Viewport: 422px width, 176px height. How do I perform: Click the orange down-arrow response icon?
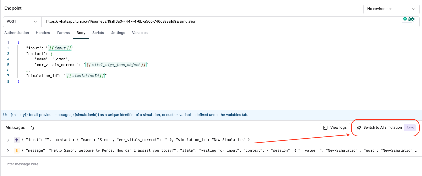click(x=16, y=151)
